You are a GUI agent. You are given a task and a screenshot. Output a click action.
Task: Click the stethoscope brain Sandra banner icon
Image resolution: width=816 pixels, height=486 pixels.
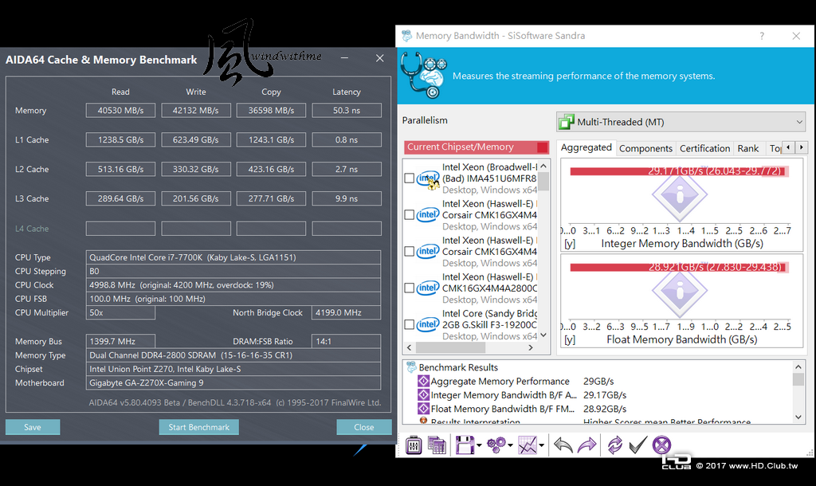click(424, 76)
